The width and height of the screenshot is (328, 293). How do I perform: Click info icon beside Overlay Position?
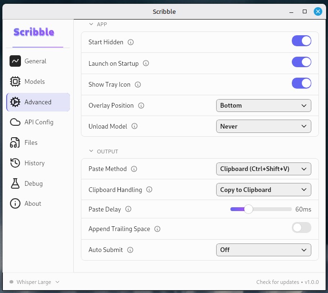tap(141, 105)
